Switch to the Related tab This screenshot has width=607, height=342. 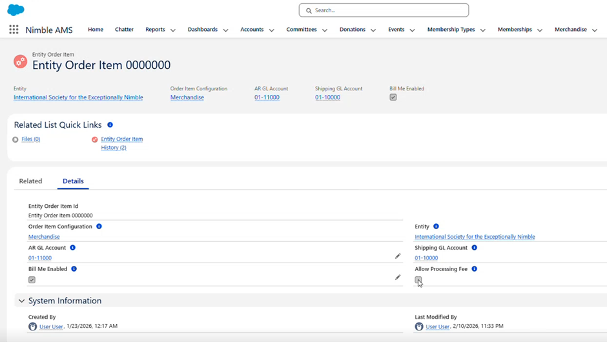(x=30, y=181)
